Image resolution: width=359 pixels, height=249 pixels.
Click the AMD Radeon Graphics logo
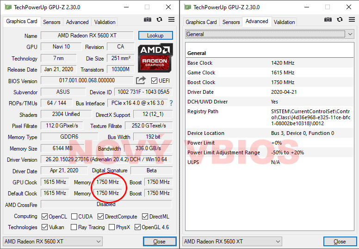click(155, 58)
